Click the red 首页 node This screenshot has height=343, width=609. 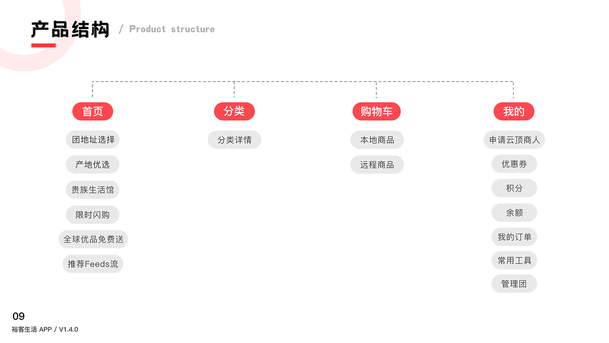(93, 111)
